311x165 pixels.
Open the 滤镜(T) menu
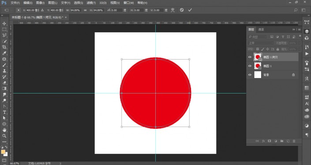91,3
